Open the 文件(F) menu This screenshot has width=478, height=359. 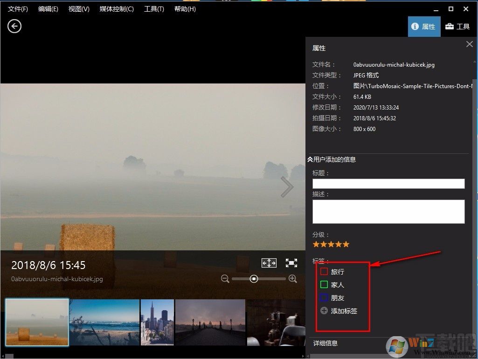pyautogui.click(x=18, y=9)
